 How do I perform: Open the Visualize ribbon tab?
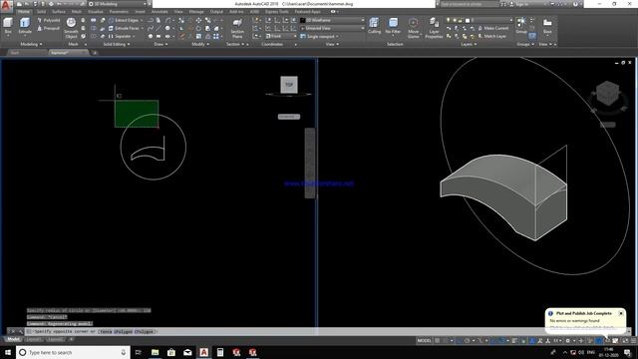pyautogui.click(x=96, y=11)
